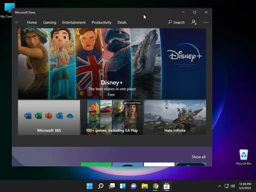Screen dimensions: 256x192
Task: Open the Disney+ featured banner
Action: point(112,63)
